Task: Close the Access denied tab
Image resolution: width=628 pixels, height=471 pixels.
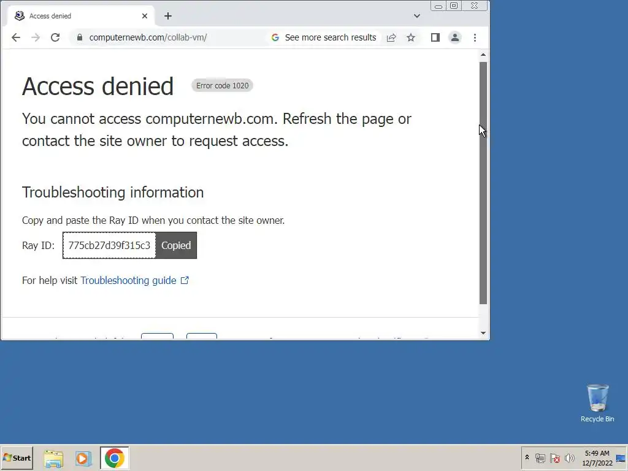Action: [145, 16]
